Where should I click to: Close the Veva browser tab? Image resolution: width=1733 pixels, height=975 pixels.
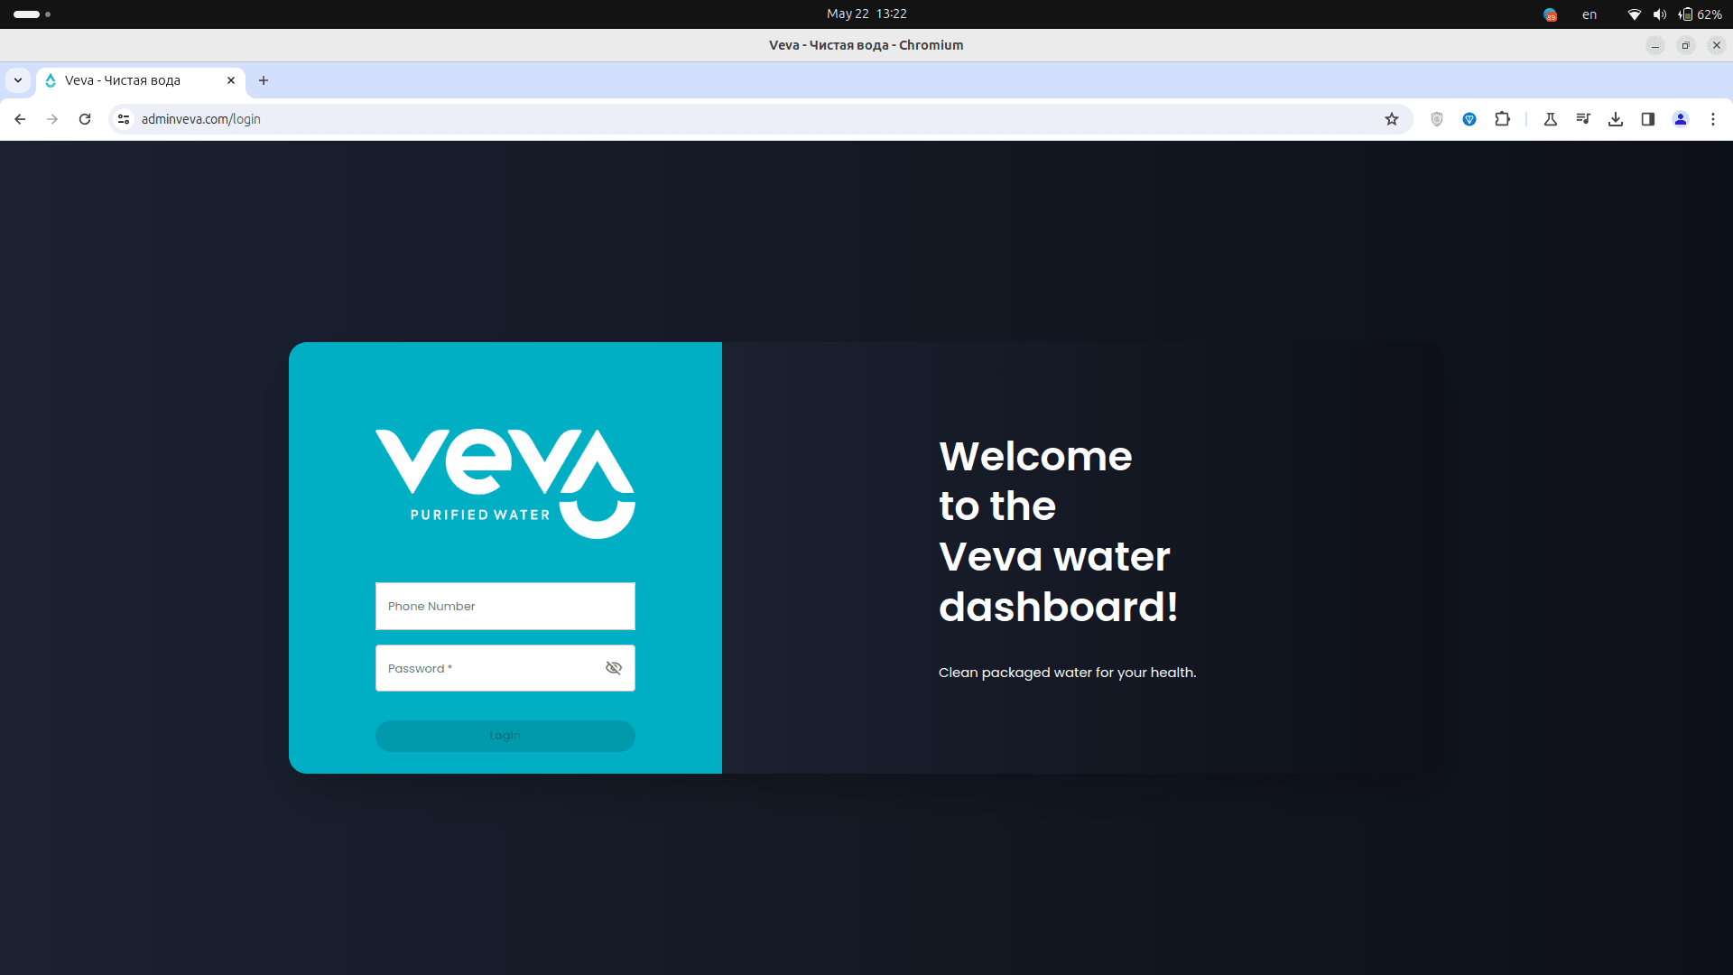[231, 80]
